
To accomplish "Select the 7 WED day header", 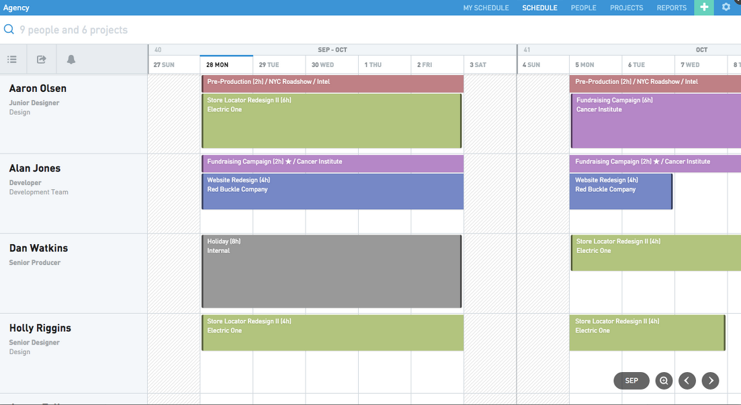I will tap(701, 64).
